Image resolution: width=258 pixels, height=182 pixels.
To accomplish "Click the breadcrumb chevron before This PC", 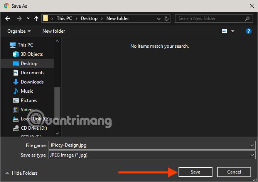I will [x=52, y=18].
